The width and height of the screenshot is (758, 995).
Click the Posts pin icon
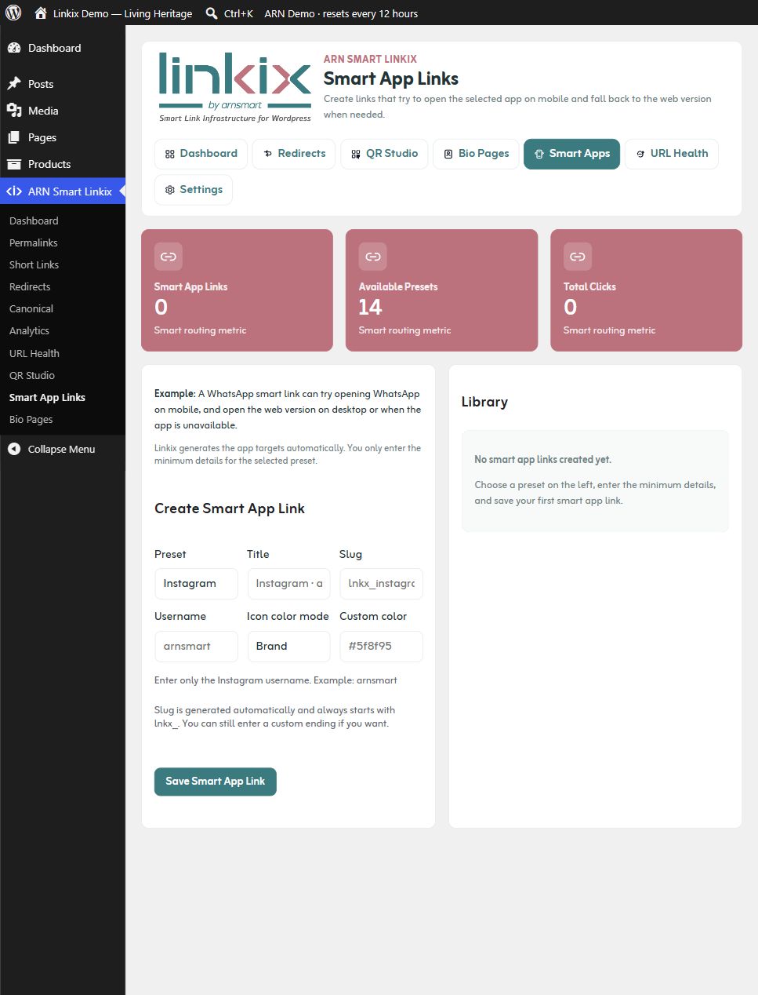click(14, 84)
